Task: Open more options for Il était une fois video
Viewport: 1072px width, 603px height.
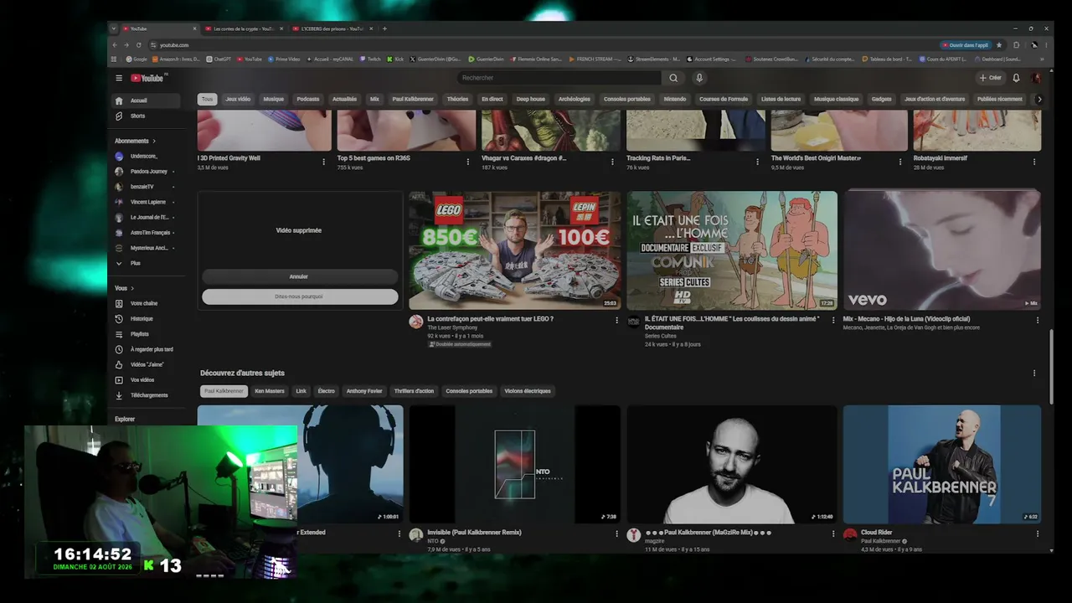Action: point(833,320)
